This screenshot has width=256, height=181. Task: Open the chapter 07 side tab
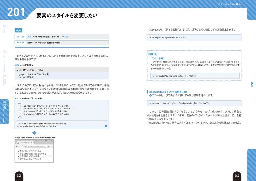click(4, 80)
